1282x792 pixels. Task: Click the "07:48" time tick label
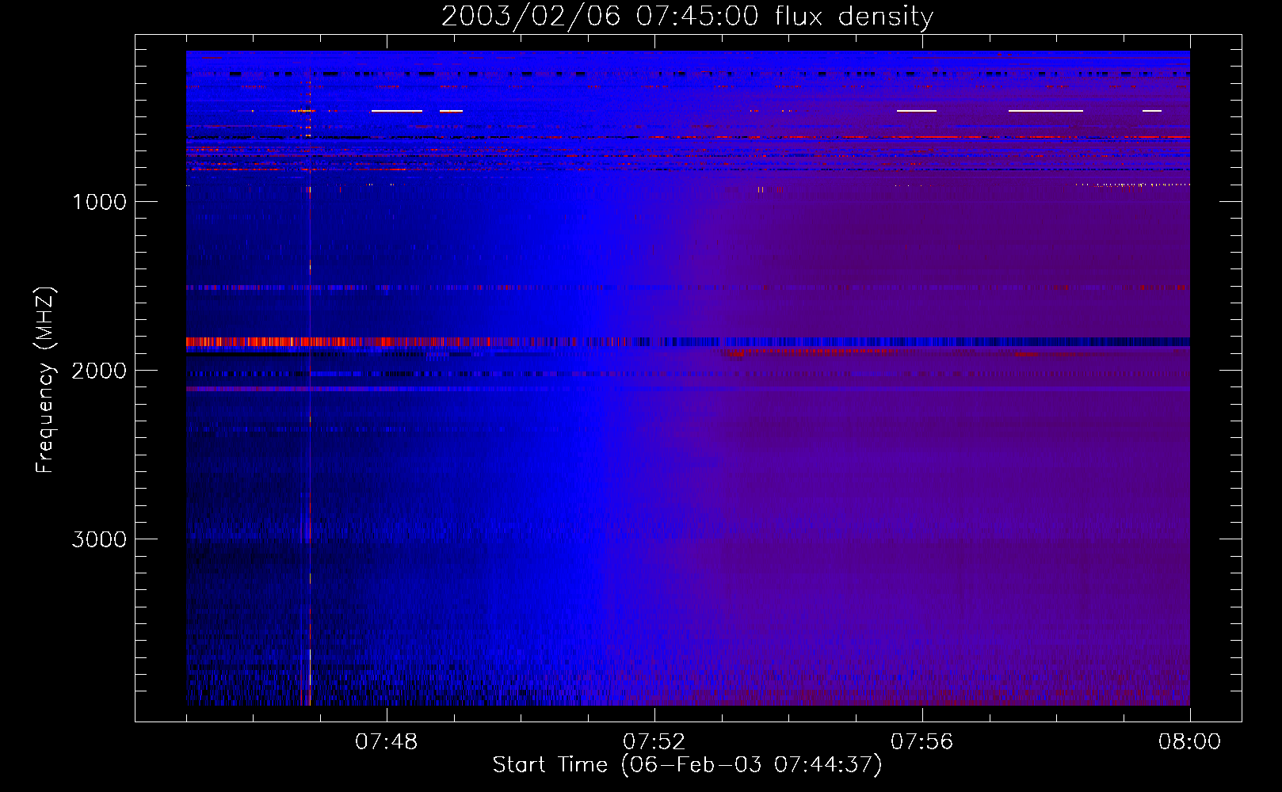point(387,742)
